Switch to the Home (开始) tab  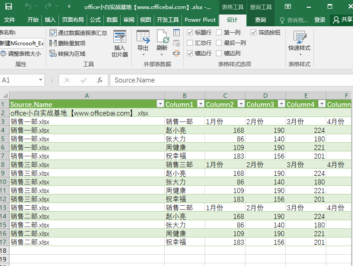point(33,20)
